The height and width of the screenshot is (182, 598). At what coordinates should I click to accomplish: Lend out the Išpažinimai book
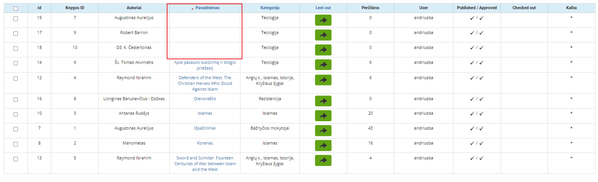click(x=323, y=130)
